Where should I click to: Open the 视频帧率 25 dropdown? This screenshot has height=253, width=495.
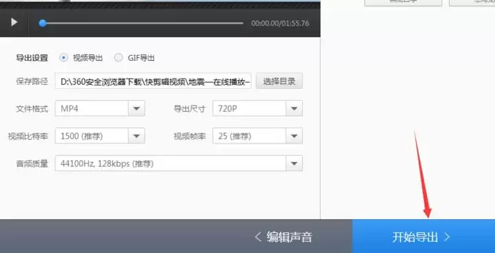257,136
